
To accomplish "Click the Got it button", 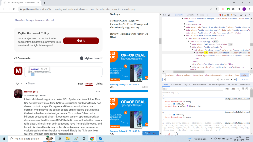I will [x=81, y=41].
